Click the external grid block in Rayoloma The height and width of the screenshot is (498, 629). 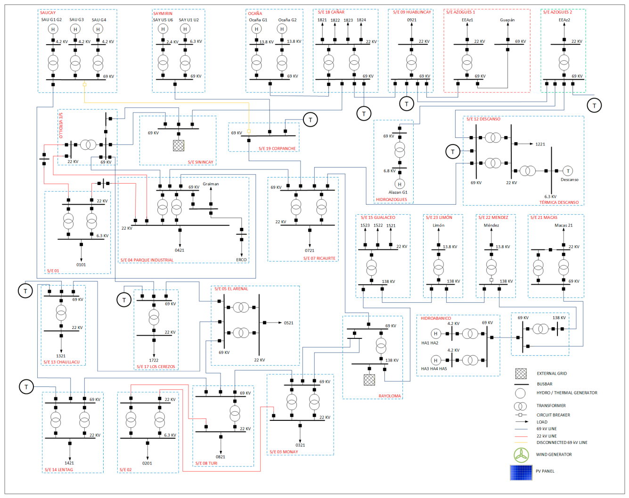pyautogui.click(x=369, y=379)
